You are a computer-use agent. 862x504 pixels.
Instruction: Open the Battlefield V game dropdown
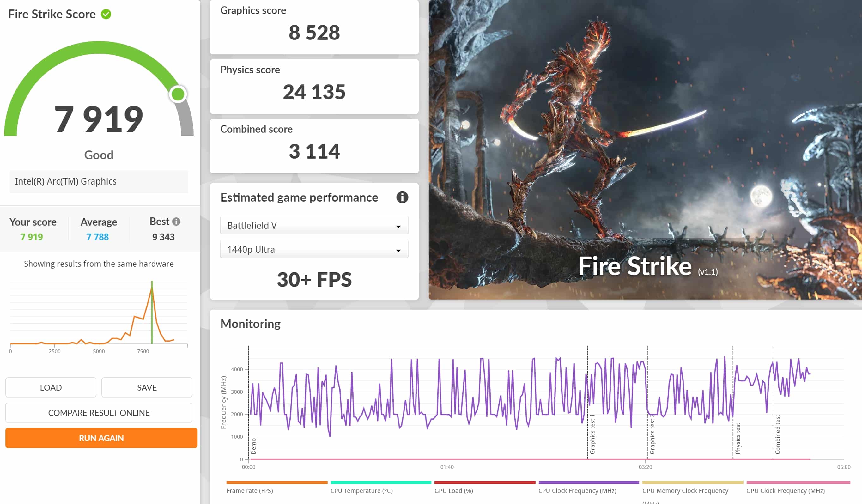point(314,225)
